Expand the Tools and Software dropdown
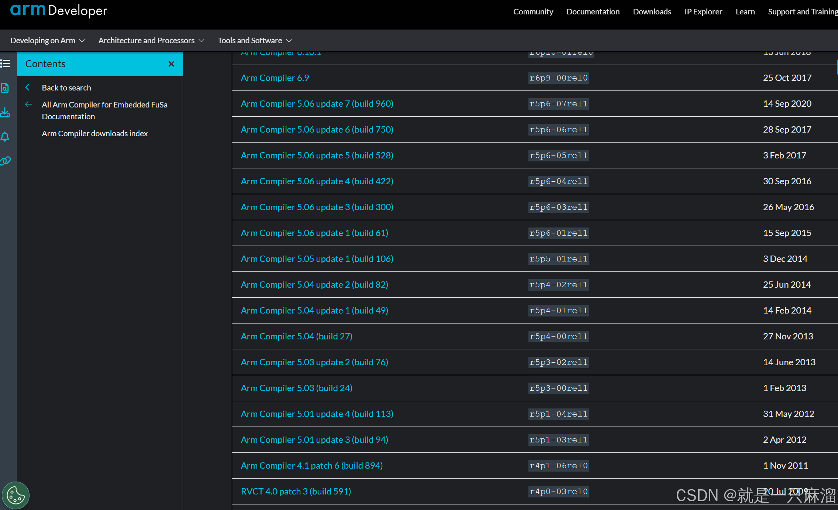The image size is (838, 510). (x=255, y=40)
